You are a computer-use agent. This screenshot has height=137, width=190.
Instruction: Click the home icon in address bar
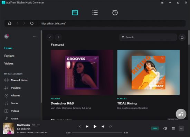(10, 23)
